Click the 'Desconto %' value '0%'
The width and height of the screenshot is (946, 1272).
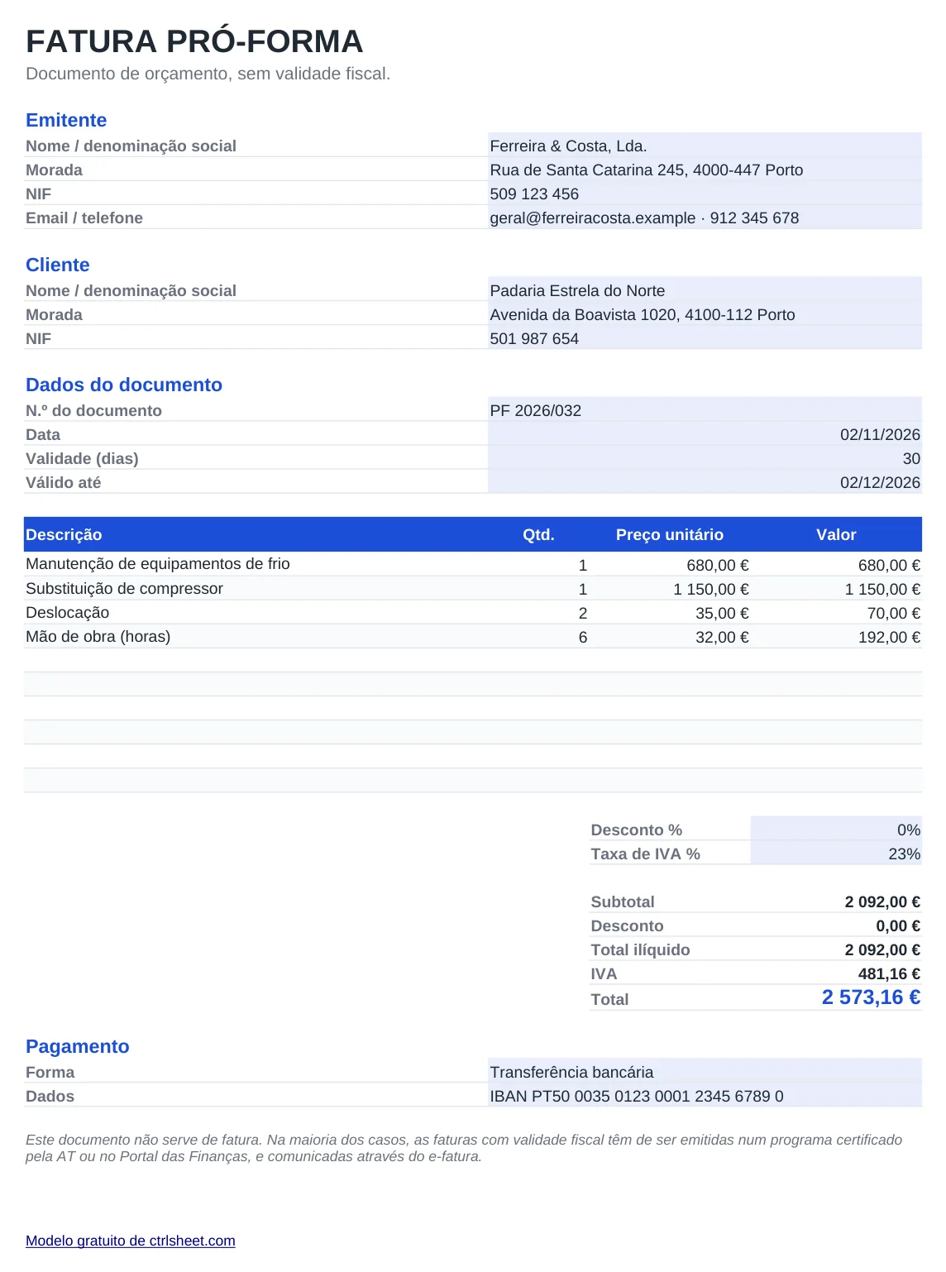click(909, 830)
